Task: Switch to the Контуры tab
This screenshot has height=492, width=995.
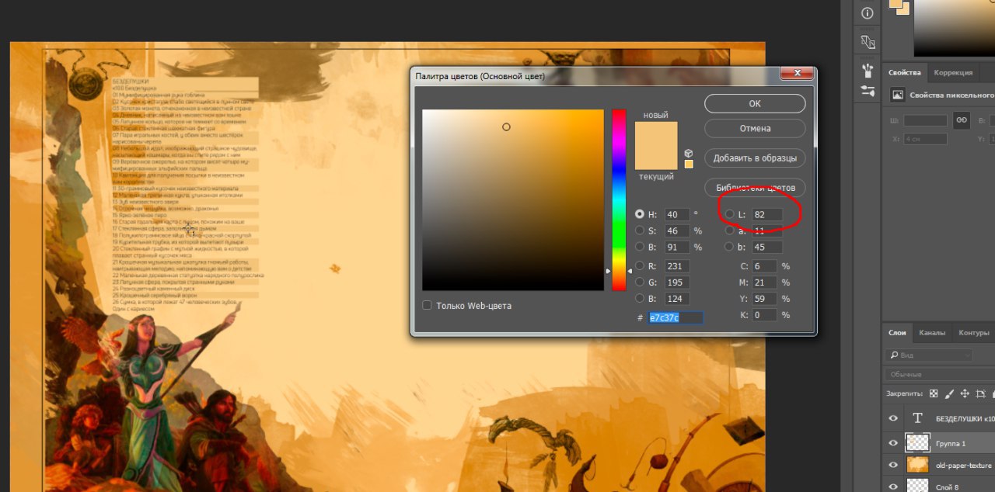Action: click(x=973, y=332)
